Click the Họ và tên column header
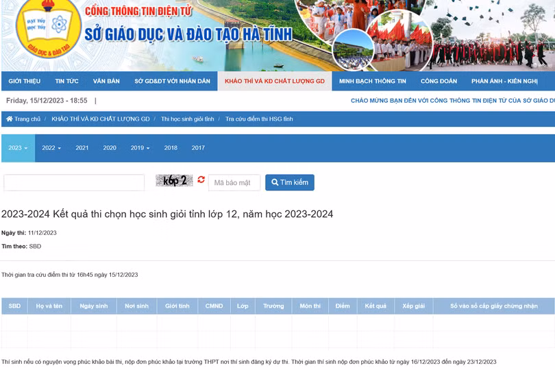The image size is (555, 370). [49, 306]
